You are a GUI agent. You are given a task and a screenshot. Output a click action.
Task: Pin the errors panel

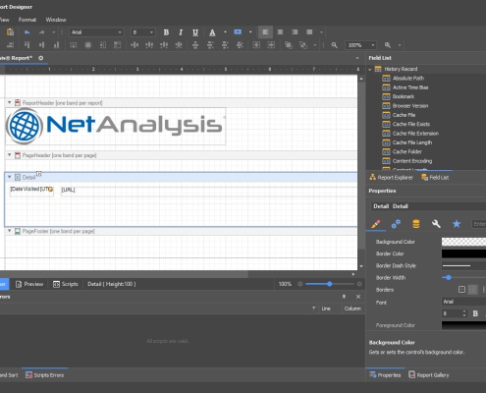[x=344, y=297]
